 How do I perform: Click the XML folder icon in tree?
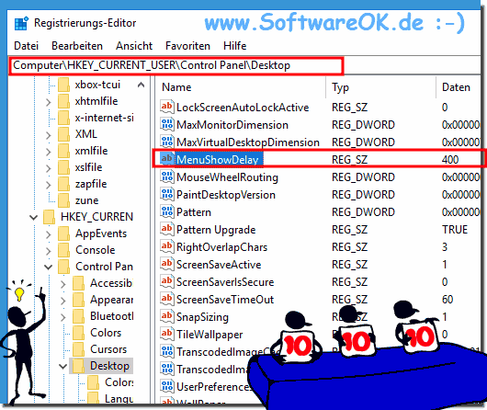pyautogui.click(x=63, y=134)
